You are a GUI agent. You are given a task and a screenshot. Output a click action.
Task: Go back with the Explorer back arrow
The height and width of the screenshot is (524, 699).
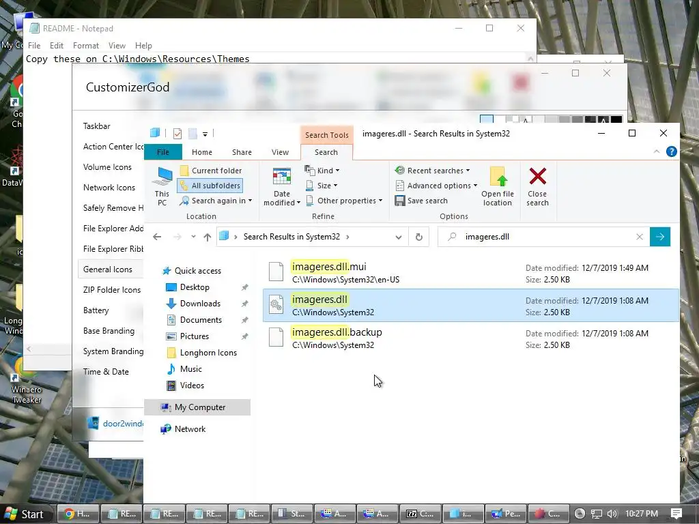click(157, 237)
